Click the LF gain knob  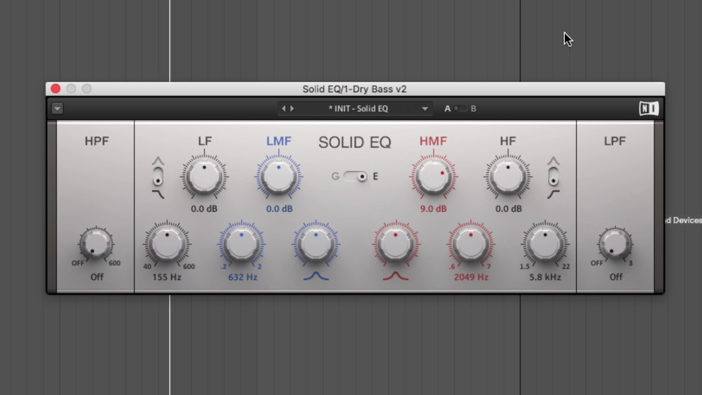(204, 177)
